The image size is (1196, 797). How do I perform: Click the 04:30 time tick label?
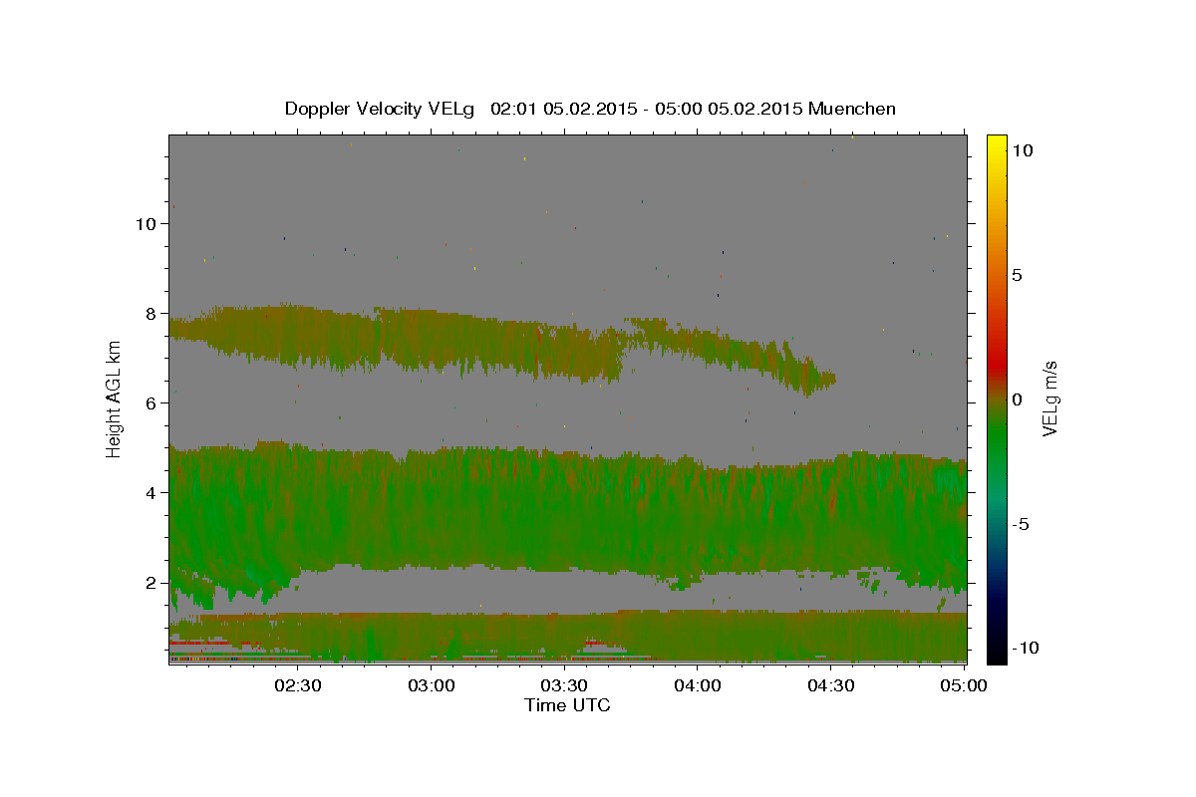[830, 685]
